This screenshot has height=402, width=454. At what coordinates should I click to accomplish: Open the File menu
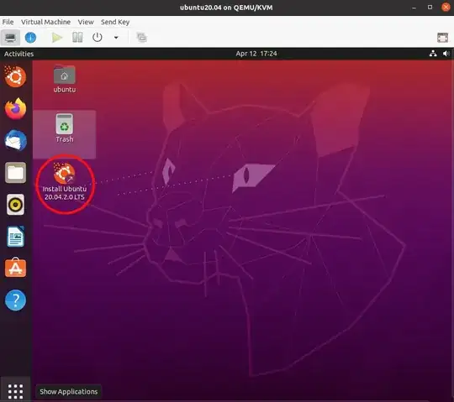(8, 22)
